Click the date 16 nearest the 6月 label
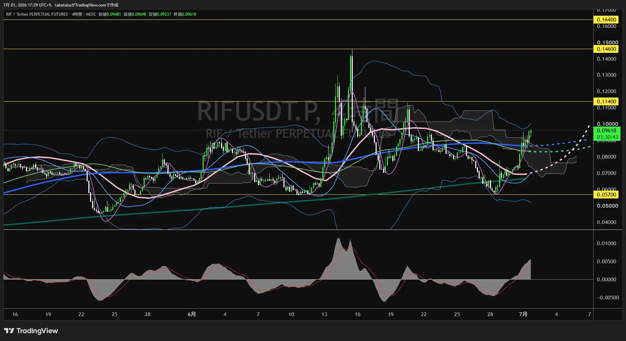 (358, 314)
